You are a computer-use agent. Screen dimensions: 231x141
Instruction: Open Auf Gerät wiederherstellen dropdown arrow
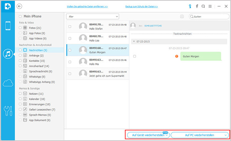167,135
